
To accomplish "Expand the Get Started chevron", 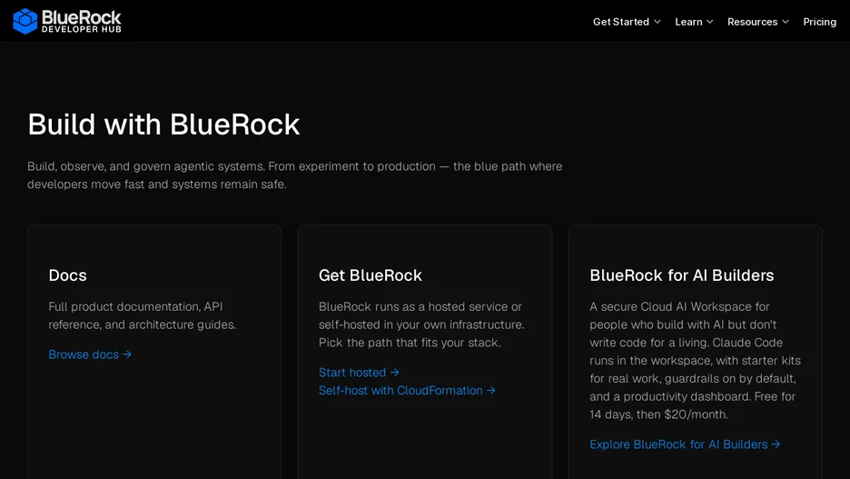I will pyautogui.click(x=657, y=22).
